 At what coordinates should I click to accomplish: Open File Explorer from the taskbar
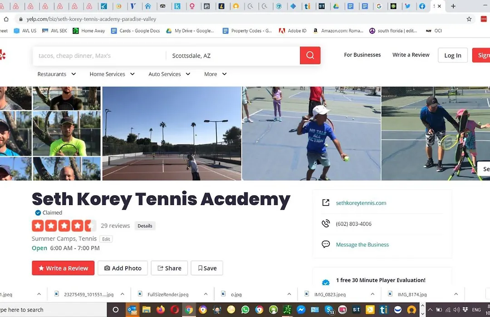click(x=146, y=310)
